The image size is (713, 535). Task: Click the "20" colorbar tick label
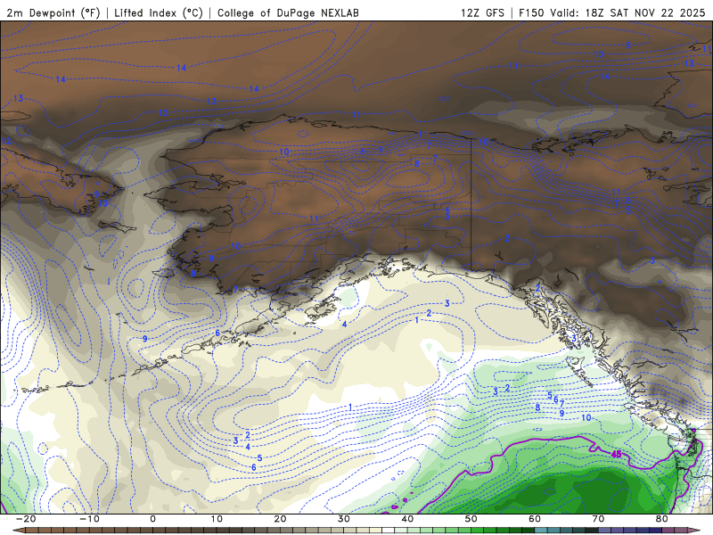(280, 519)
